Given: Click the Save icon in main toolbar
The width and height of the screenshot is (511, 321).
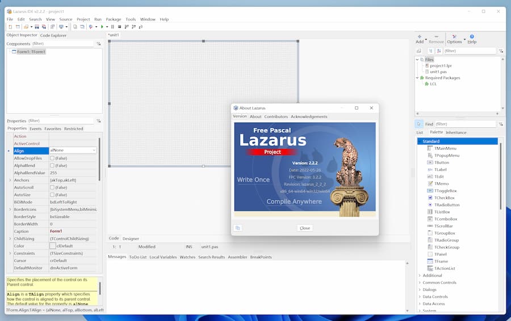Looking at the screenshot, I should (x=37, y=27).
